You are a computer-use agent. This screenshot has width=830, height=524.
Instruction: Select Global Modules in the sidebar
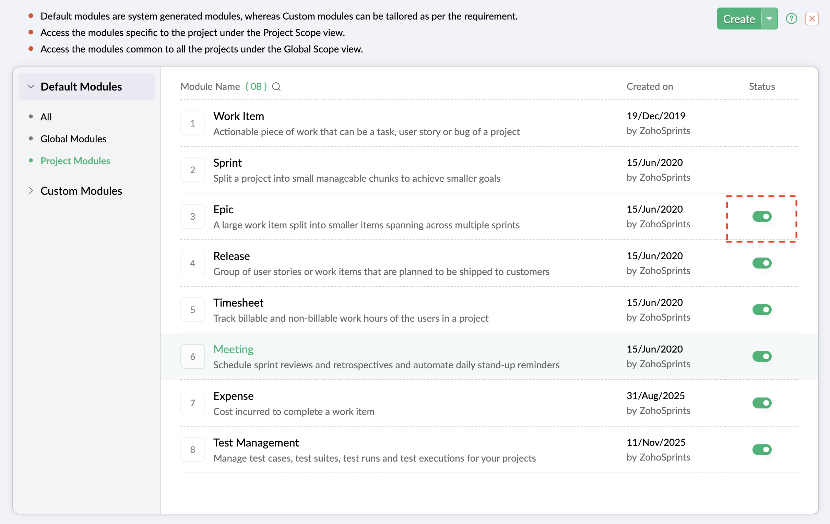pos(73,139)
